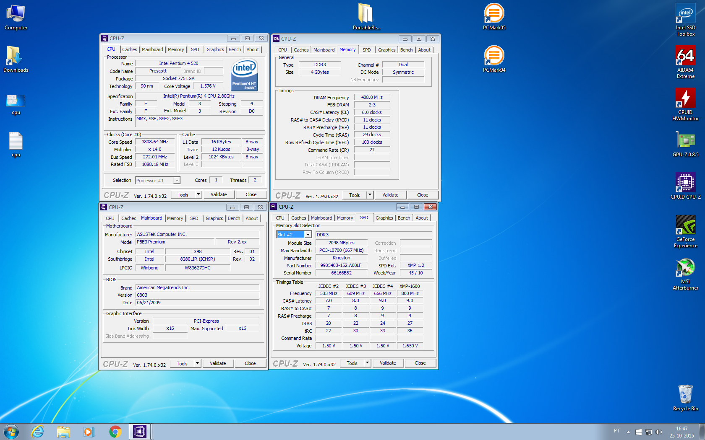Show hidden tray icons arrow
Viewport: 705px width, 440px height.
pyautogui.click(x=628, y=432)
